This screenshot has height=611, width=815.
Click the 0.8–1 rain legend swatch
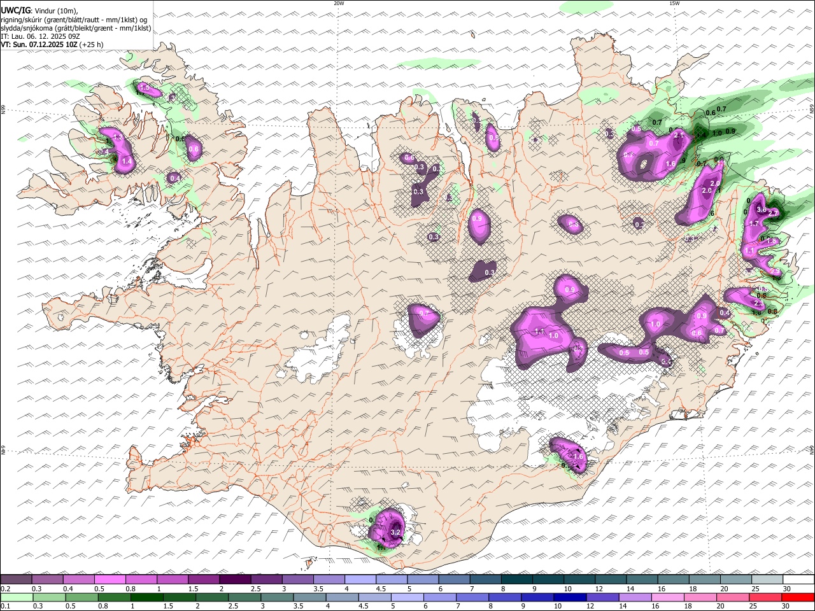[x=115, y=598]
